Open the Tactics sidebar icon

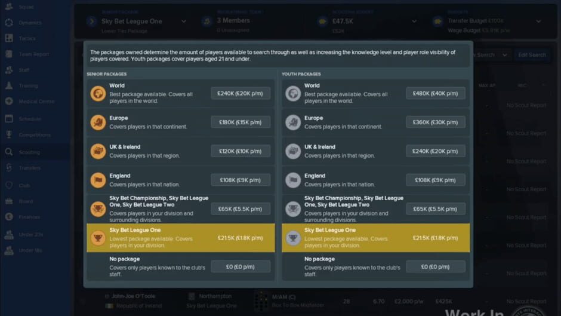9,38
